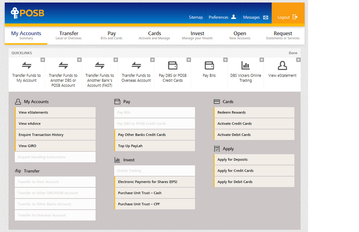359x232 pixels.
Task: Click the View eStatement person icon
Action: coord(282,65)
